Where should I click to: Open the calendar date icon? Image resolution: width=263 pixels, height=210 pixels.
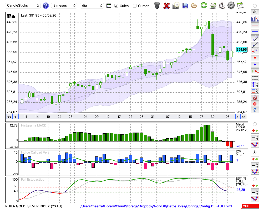(240, 5)
